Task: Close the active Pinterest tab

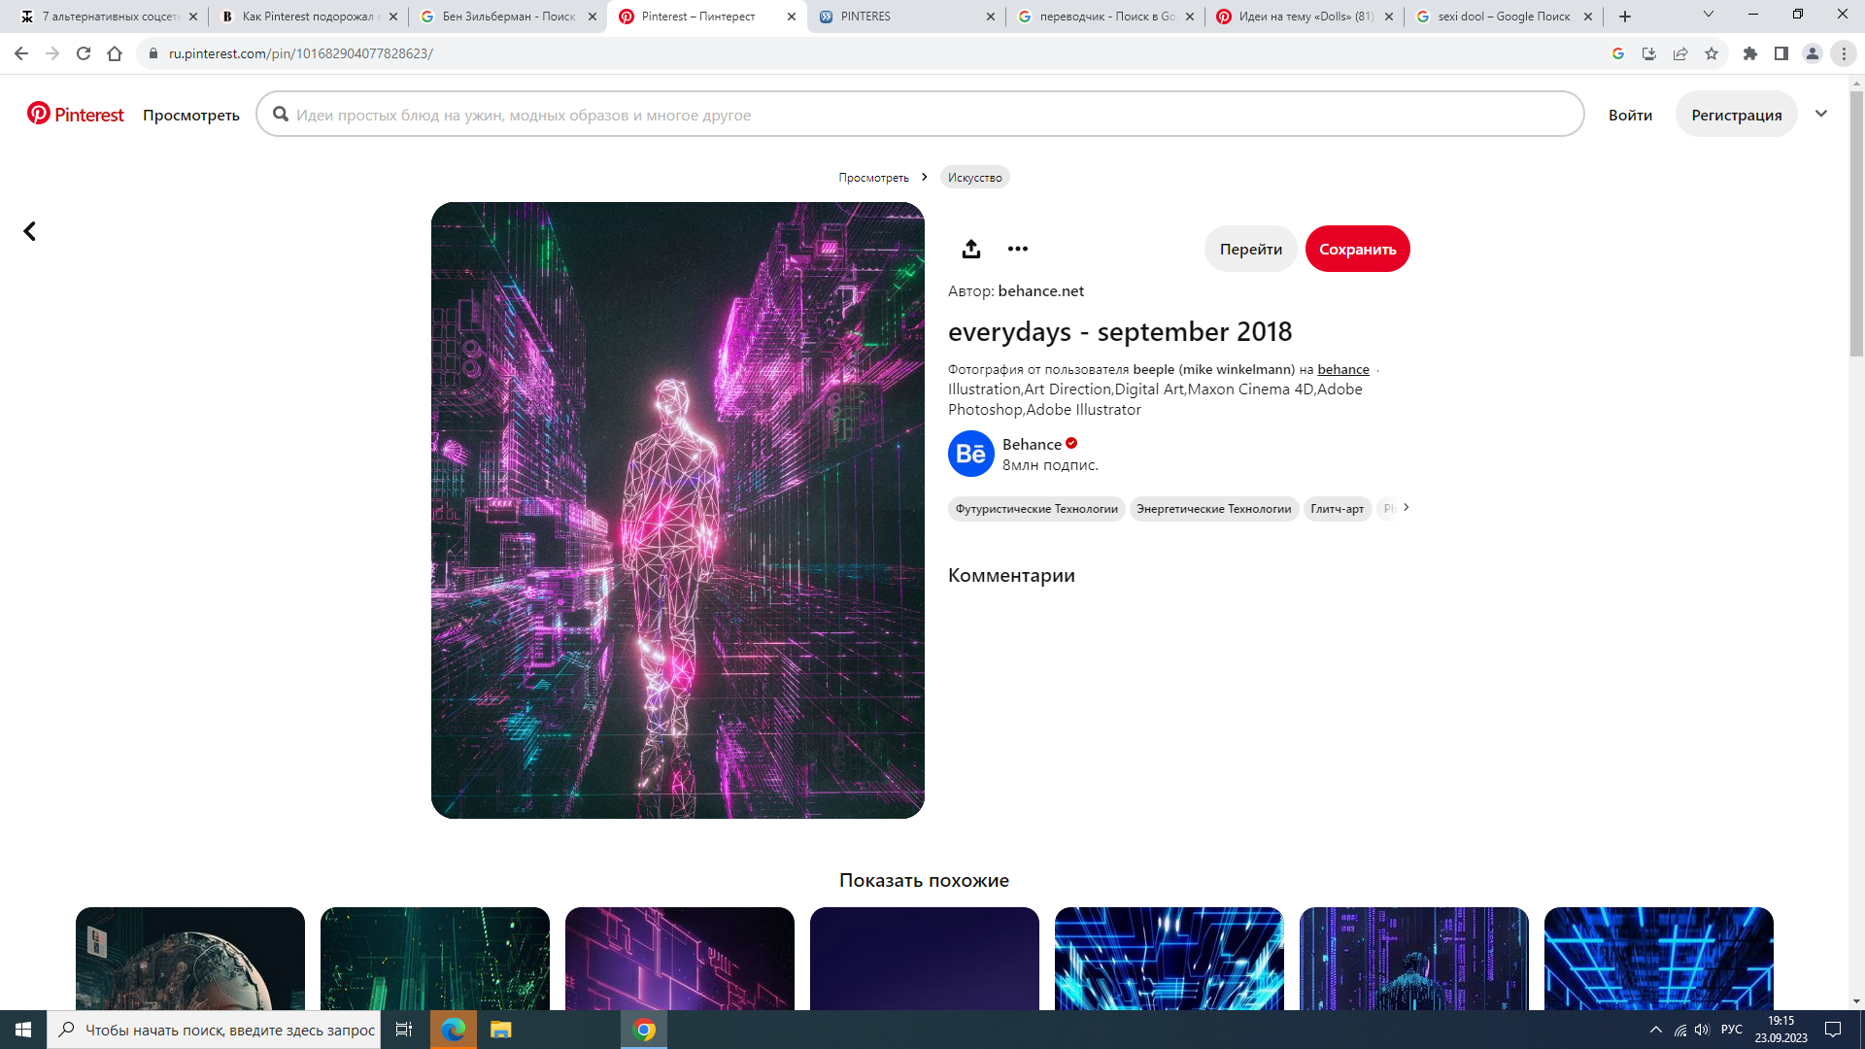Action: point(792,17)
